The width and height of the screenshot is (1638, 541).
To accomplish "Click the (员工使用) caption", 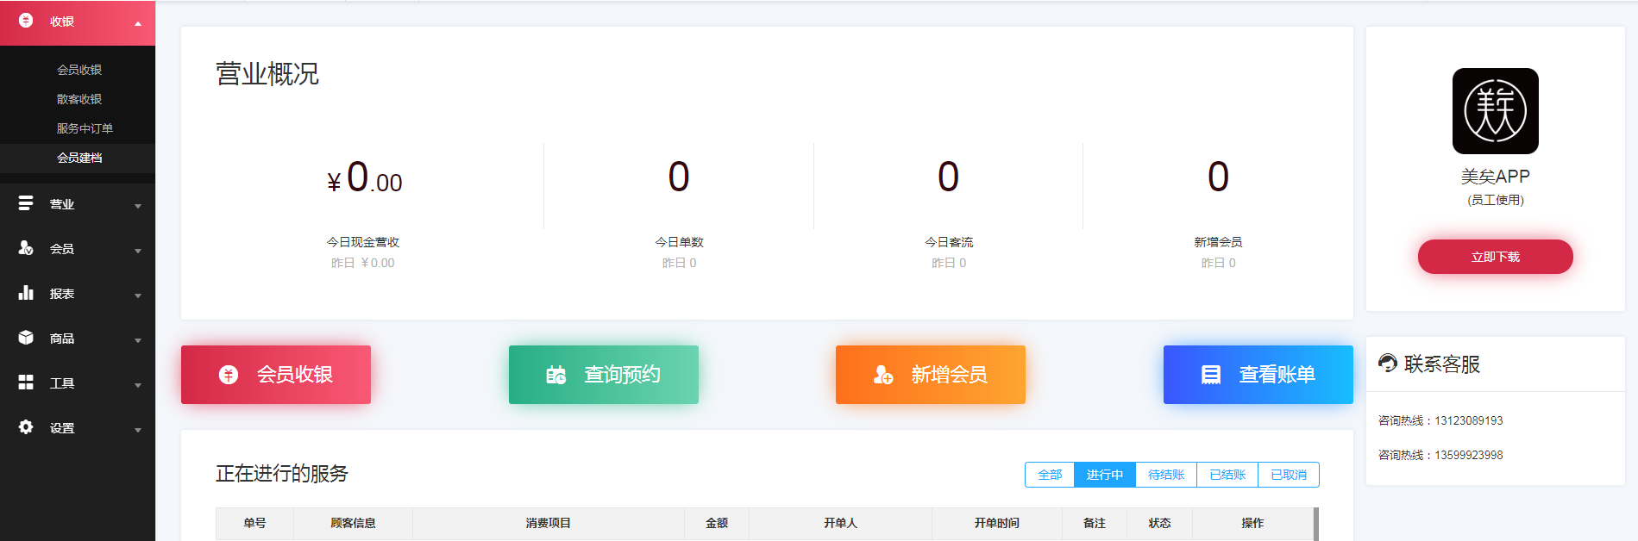I will click(1496, 200).
